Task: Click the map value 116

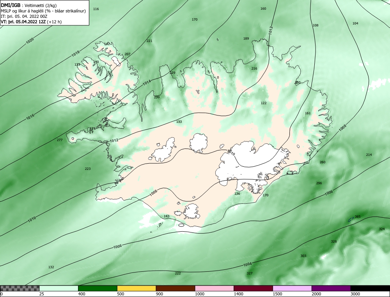Action: coord(96,9)
